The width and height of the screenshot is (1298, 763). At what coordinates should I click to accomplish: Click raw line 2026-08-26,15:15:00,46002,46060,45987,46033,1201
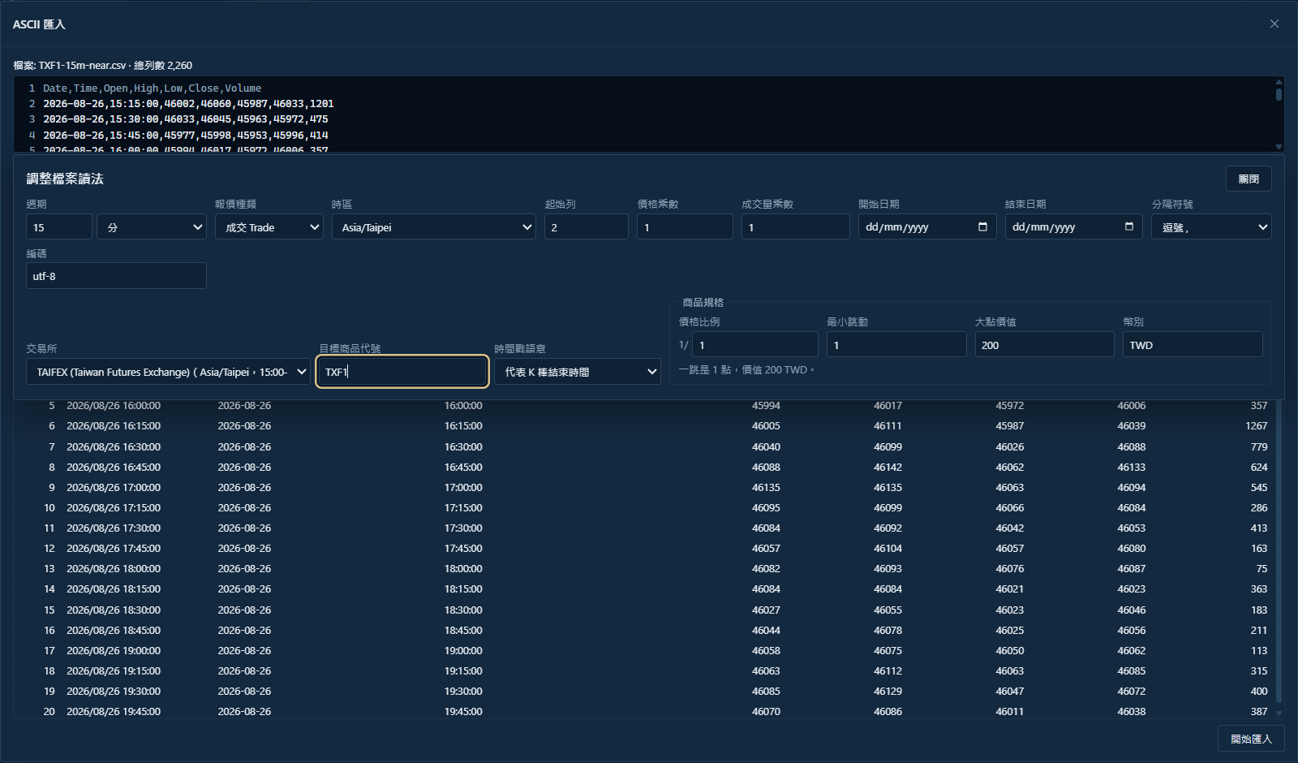click(188, 103)
